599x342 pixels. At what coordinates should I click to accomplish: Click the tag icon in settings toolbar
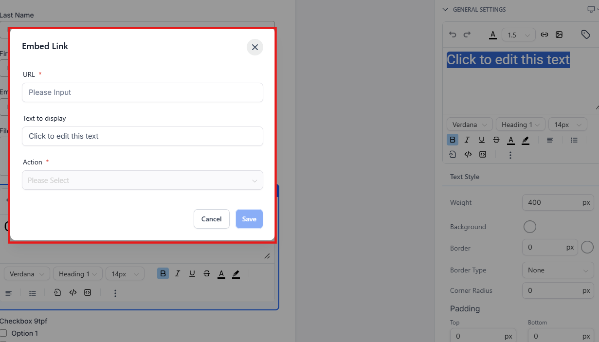(586, 35)
